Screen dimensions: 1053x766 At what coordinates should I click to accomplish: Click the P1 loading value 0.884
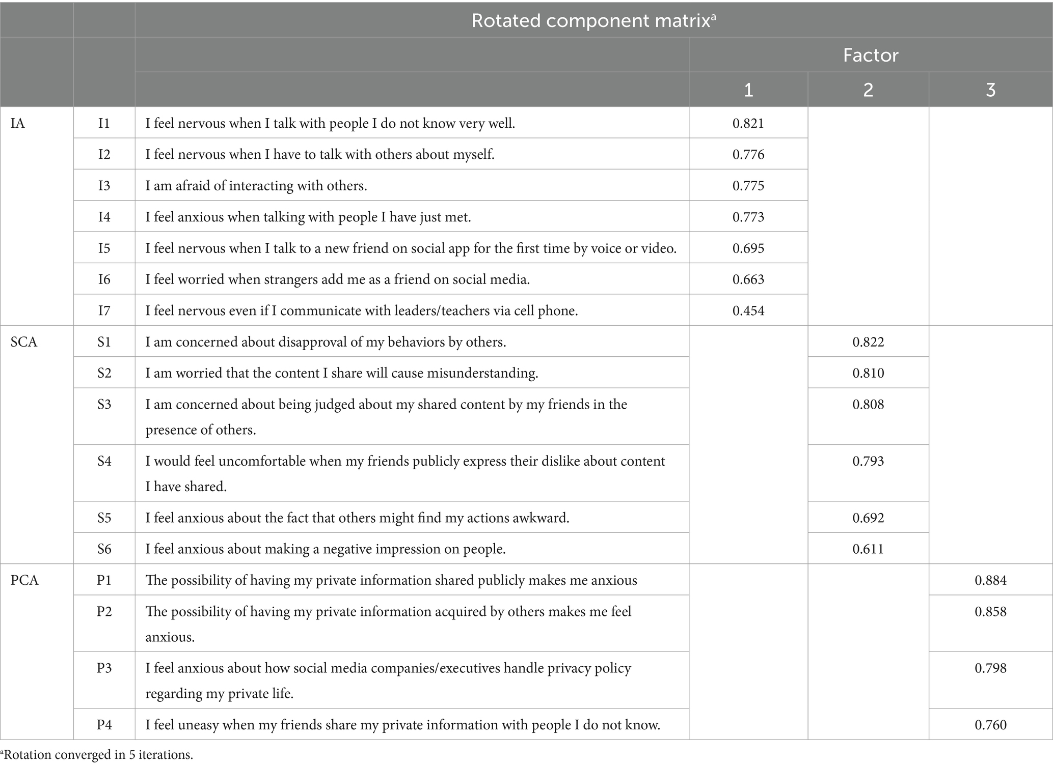(x=991, y=580)
